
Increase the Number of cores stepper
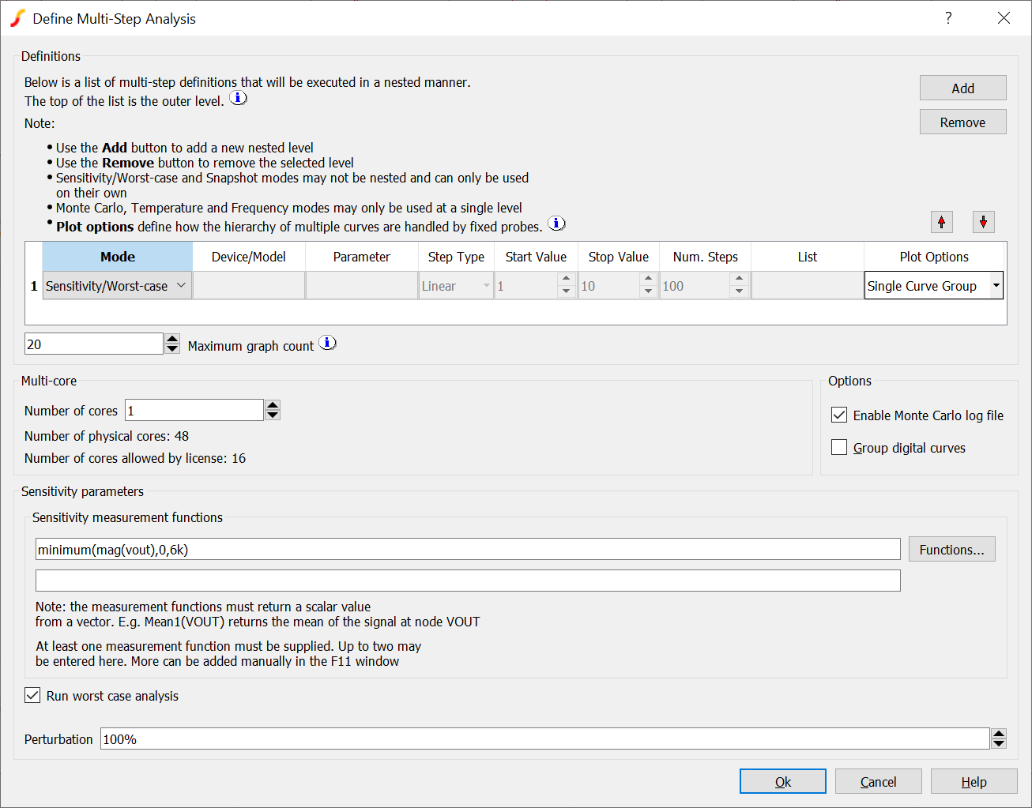click(x=273, y=405)
